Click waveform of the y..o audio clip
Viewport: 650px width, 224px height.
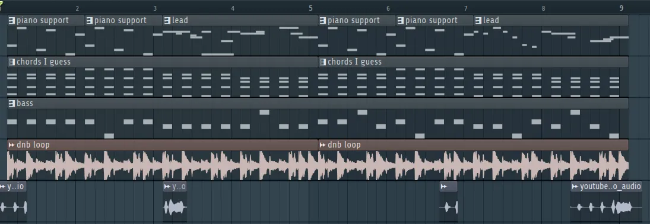coord(175,207)
